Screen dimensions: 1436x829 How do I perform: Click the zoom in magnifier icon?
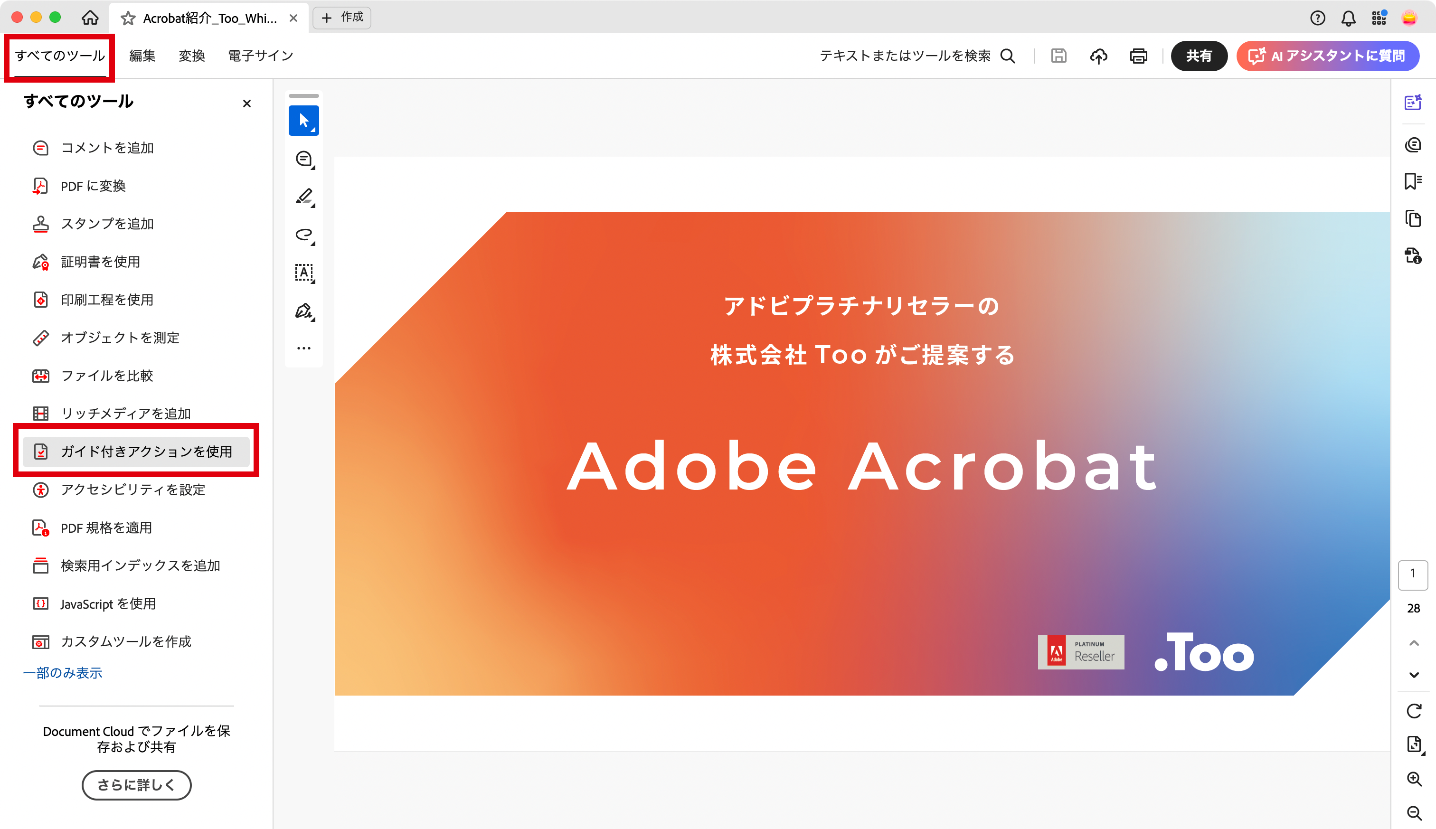(1414, 778)
